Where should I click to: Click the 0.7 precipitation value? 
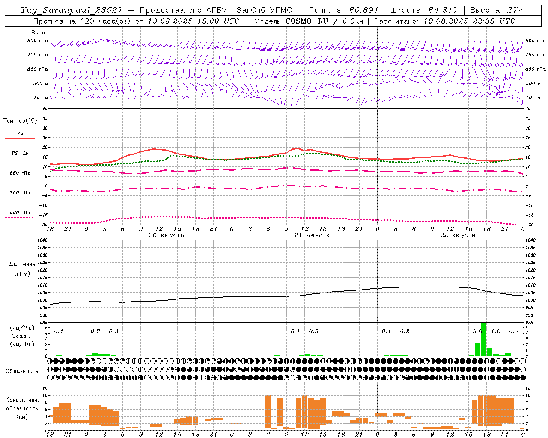(x=95, y=331)
